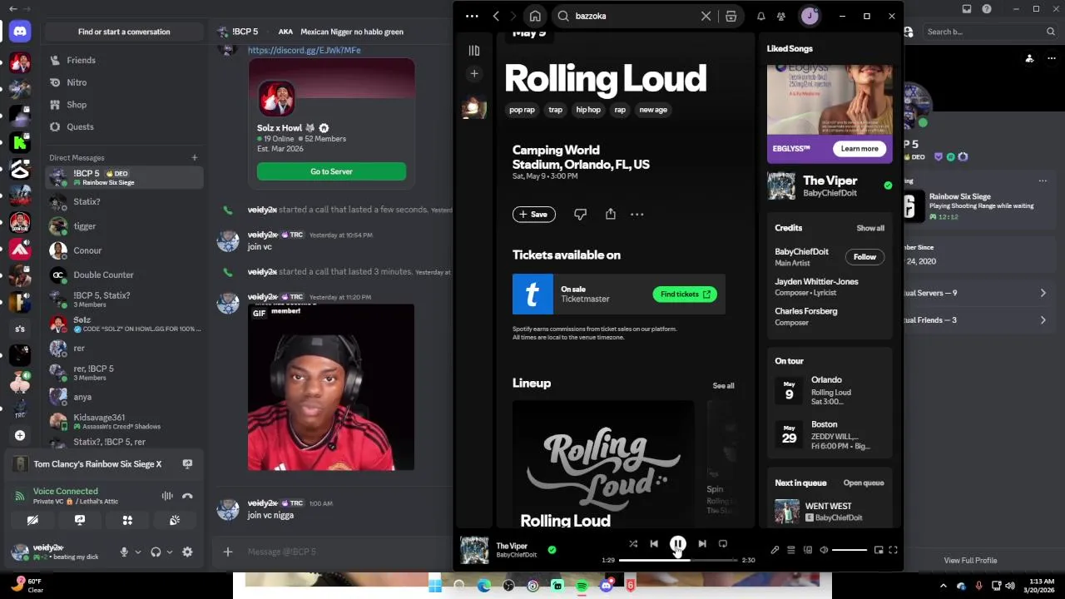This screenshot has width=1065, height=599.
Task: Create a playlist with the Spotify plus icon
Action: (474, 74)
